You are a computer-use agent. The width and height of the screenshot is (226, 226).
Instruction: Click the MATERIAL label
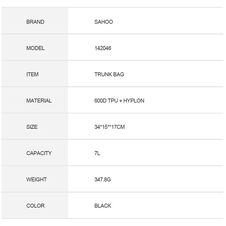pos(39,101)
